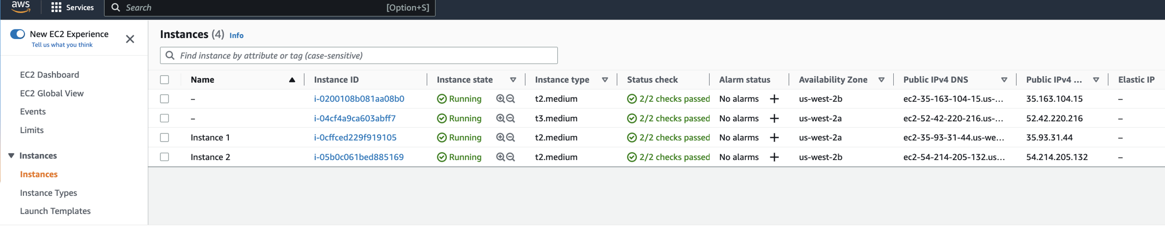Click zoom-in icon on t3.medium instance row

coord(500,118)
